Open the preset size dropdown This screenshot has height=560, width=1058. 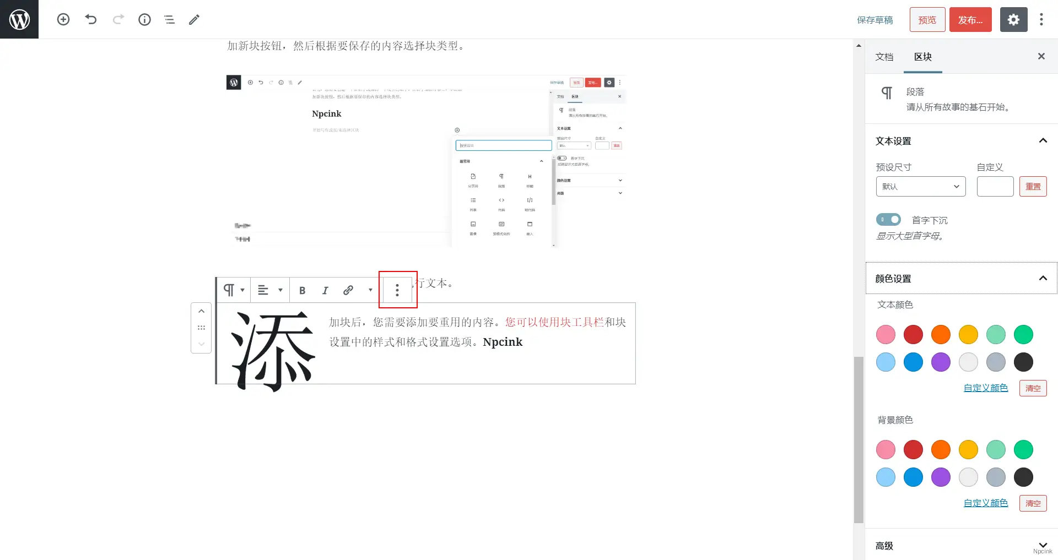pyautogui.click(x=921, y=186)
